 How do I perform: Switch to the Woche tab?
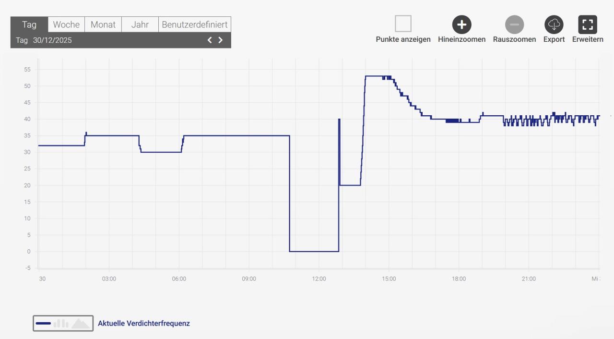pos(66,24)
